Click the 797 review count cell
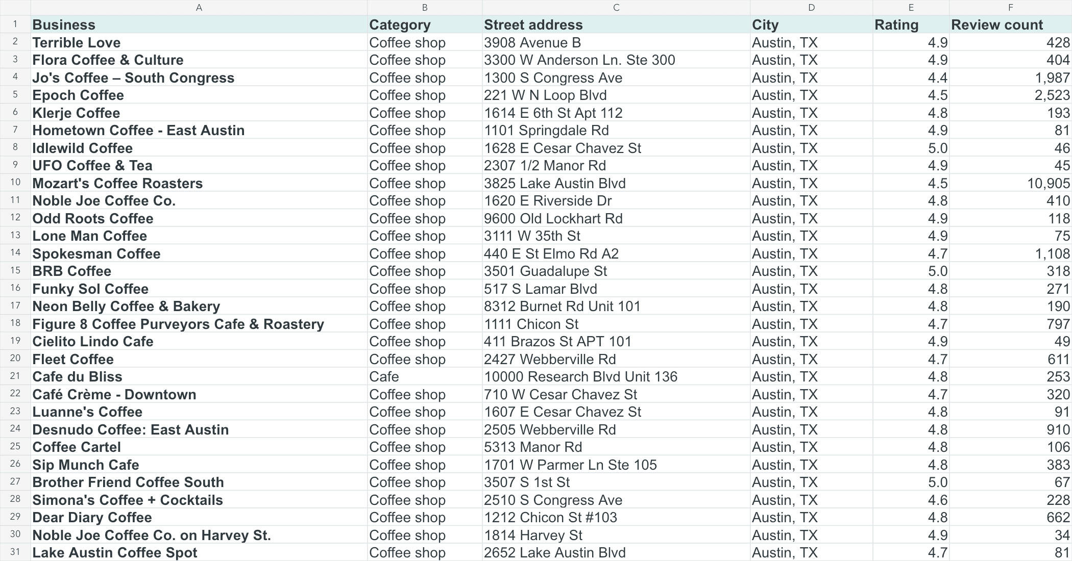The image size is (1072, 561). tap(1011, 324)
